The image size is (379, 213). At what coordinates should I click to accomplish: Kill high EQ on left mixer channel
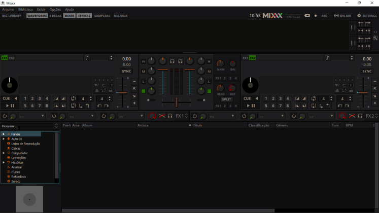click(x=144, y=61)
